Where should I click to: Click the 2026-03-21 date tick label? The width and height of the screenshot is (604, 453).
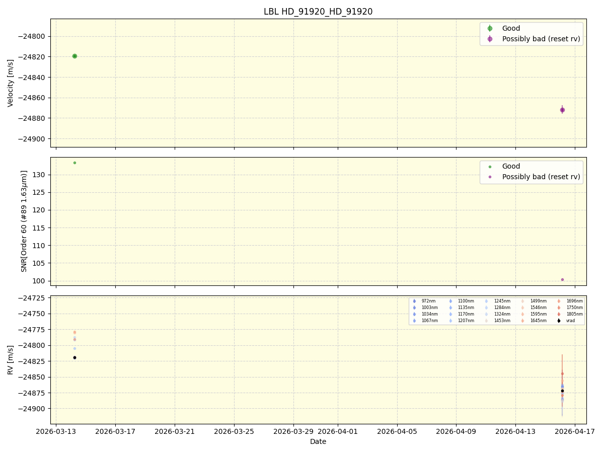(x=175, y=431)
